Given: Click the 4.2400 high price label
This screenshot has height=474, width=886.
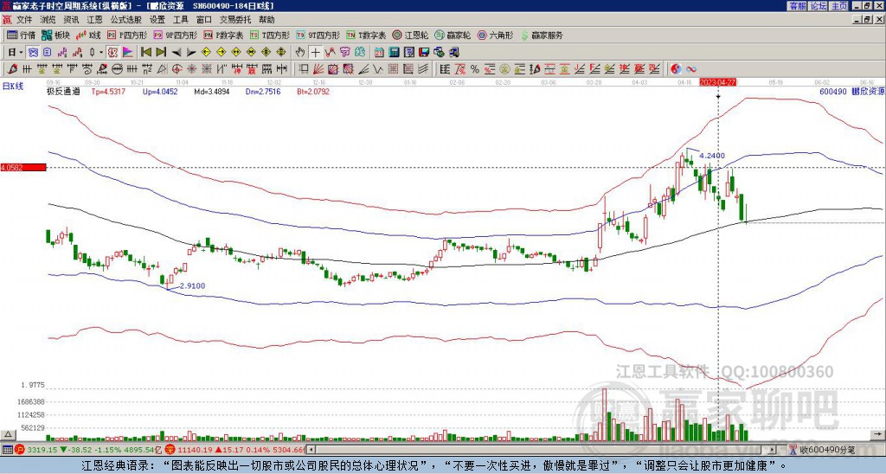Looking at the screenshot, I should tap(711, 156).
